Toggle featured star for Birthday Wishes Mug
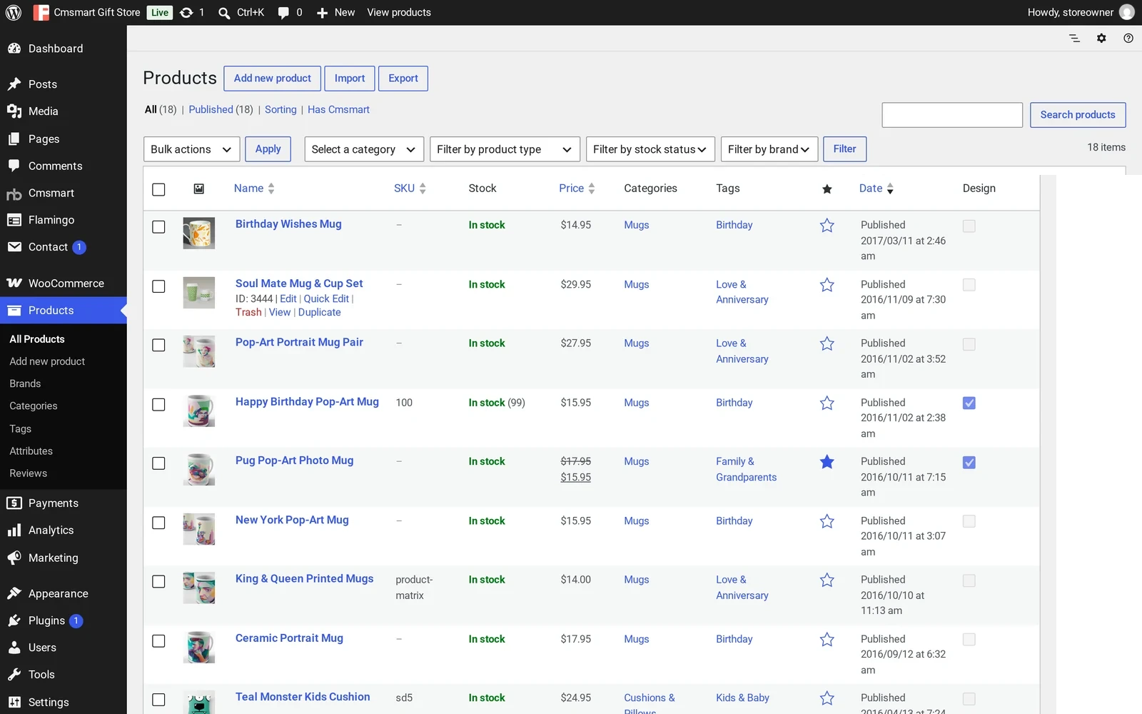Image resolution: width=1142 pixels, height=714 pixels. 827,226
